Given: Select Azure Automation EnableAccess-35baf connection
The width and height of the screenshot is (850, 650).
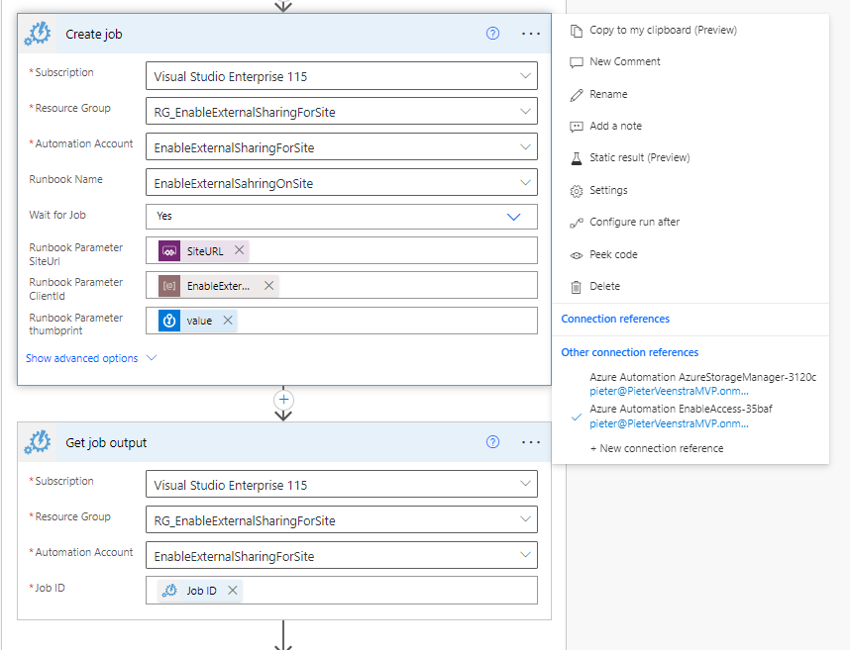Looking at the screenshot, I should [681, 417].
